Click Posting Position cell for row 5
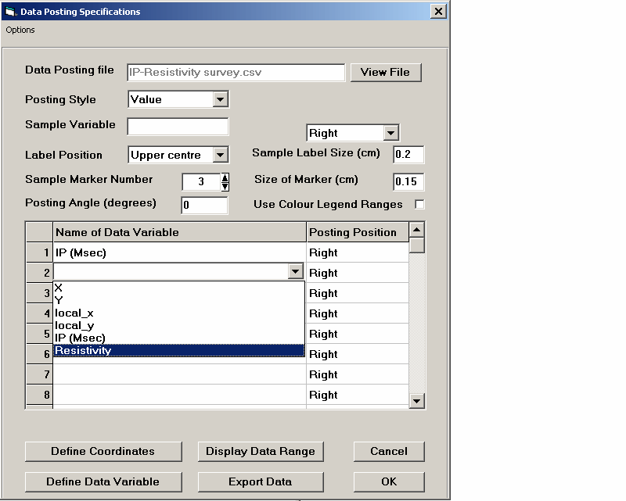This screenshot has width=626, height=501. click(358, 334)
